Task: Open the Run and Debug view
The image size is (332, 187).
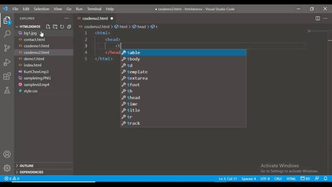Action: (7, 62)
